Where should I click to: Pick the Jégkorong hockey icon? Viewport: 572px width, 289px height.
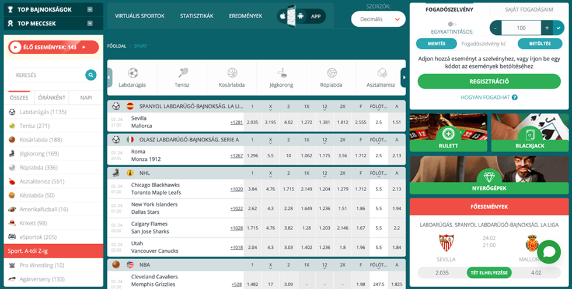[x=282, y=73]
